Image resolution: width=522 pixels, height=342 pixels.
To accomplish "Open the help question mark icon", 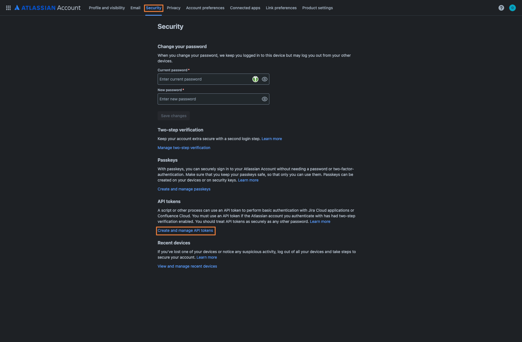I will pyautogui.click(x=501, y=8).
